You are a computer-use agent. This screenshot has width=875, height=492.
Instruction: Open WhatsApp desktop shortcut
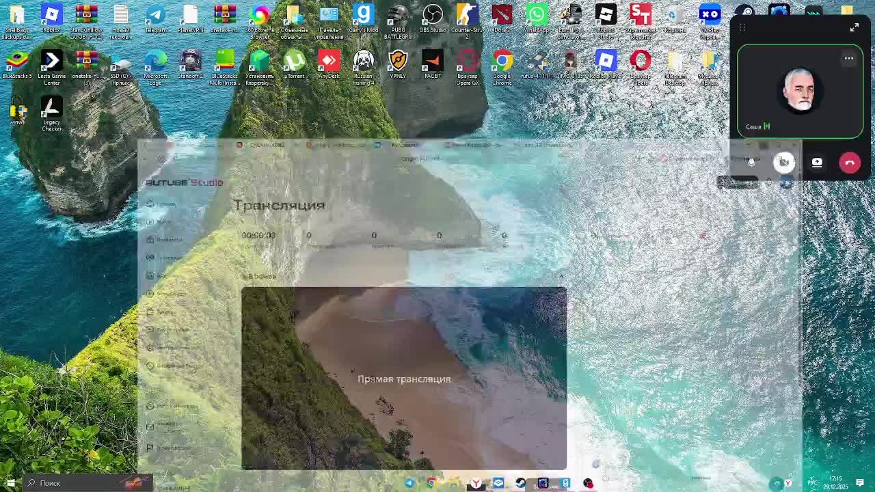(x=537, y=18)
